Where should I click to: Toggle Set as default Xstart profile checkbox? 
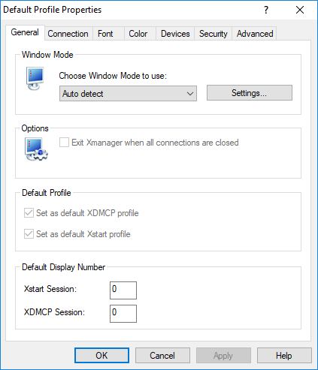(29, 234)
